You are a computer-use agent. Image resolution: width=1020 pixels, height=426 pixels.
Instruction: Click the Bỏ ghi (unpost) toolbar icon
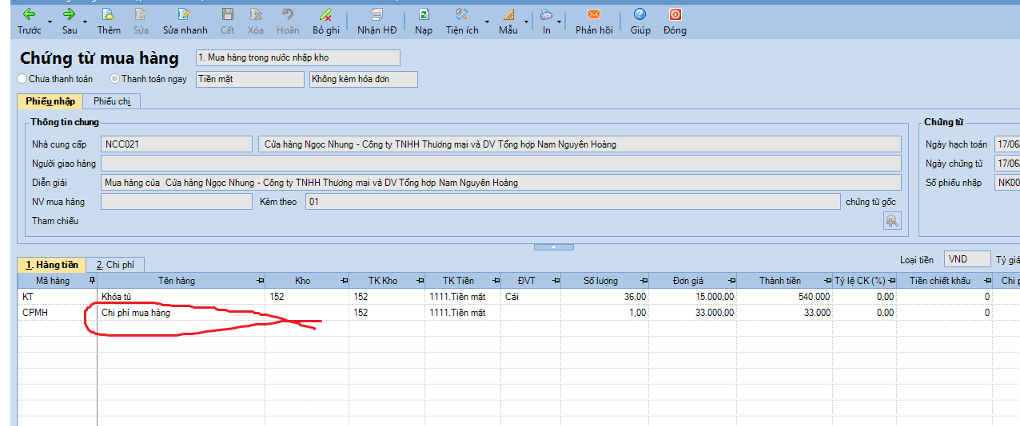tap(325, 14)
